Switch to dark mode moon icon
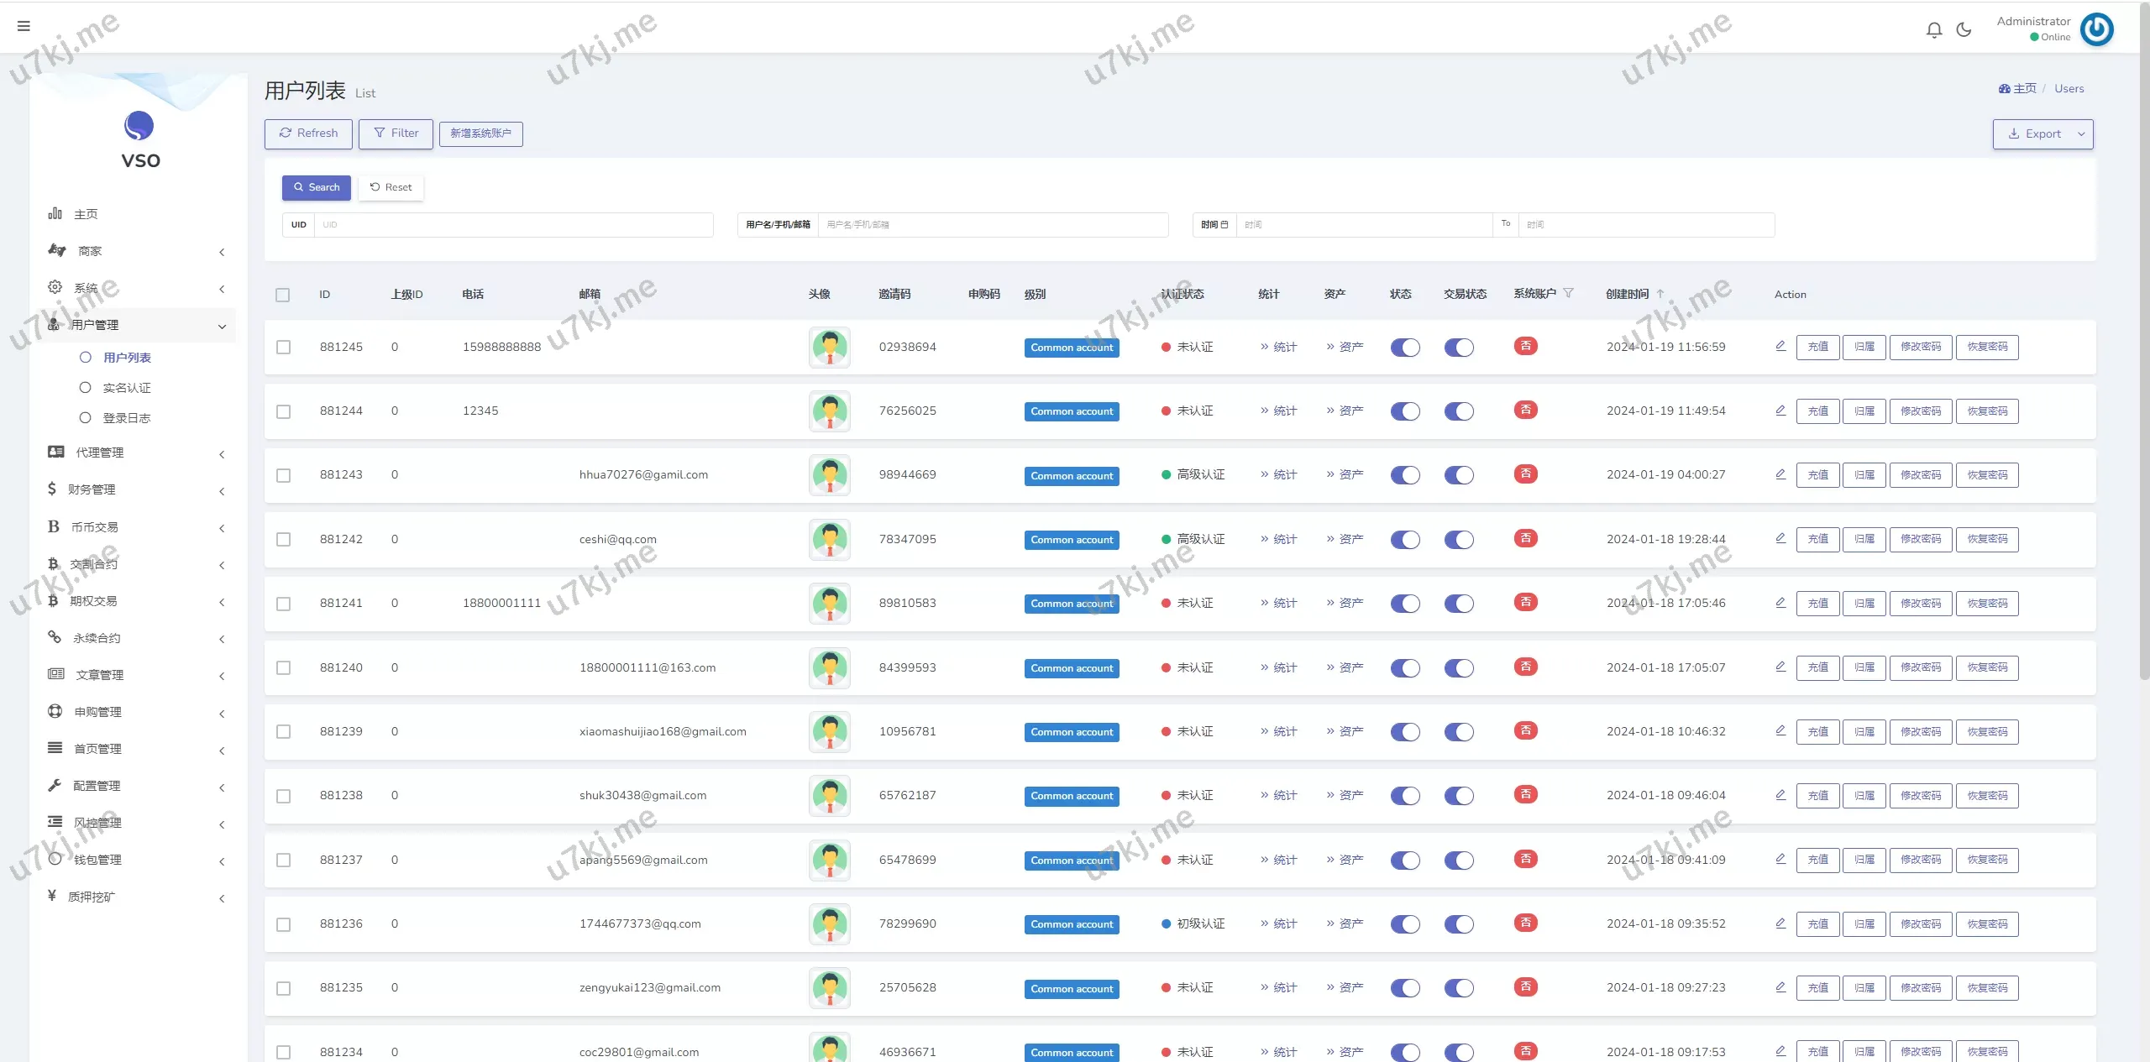 1964,30
